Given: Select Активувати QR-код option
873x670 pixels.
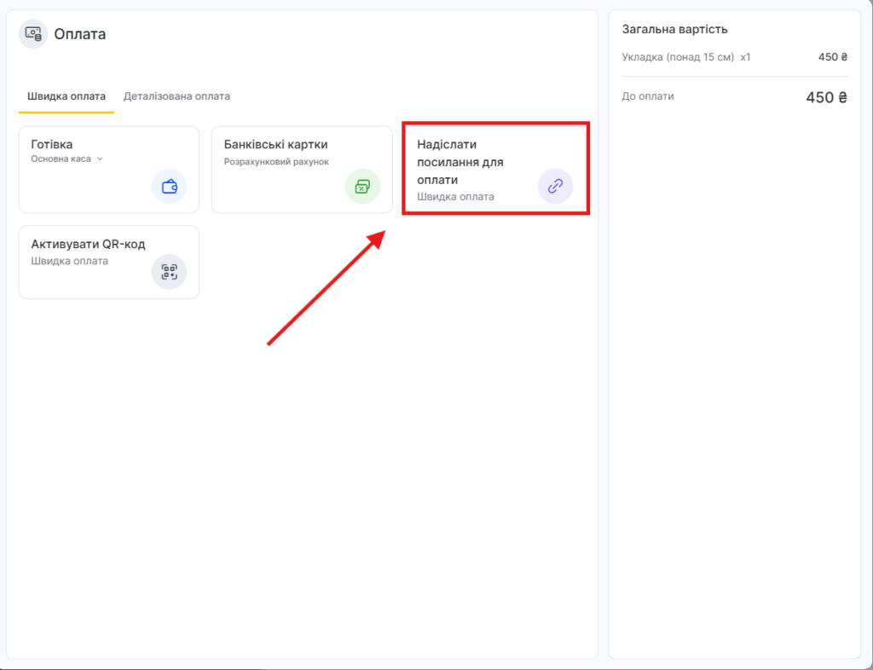Looking at the screenshot, I should pos(109,262).
